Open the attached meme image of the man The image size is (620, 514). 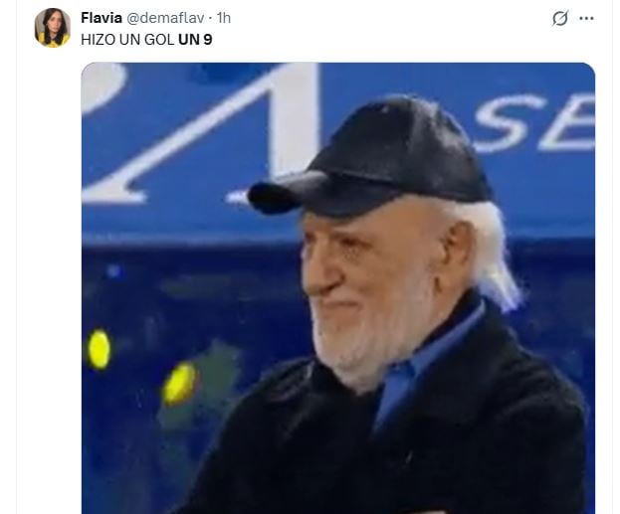tap(338, 288)
